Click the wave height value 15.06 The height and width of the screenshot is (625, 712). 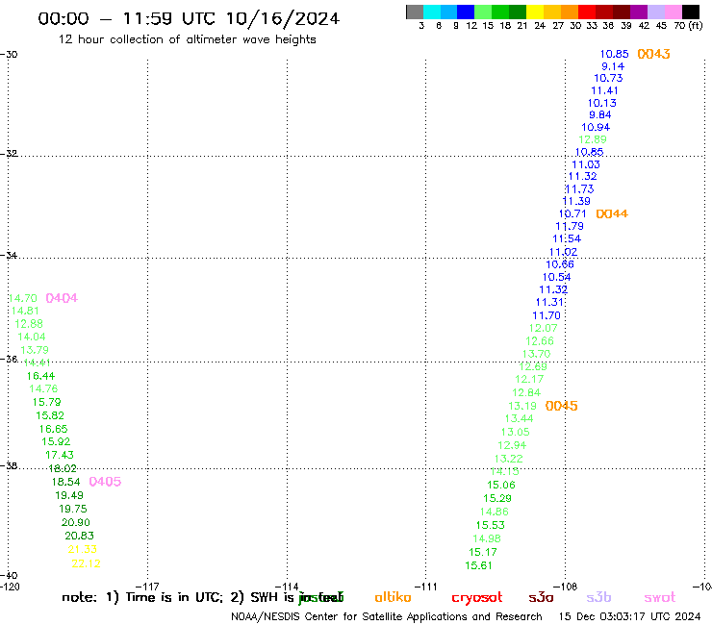pos(501,485)
